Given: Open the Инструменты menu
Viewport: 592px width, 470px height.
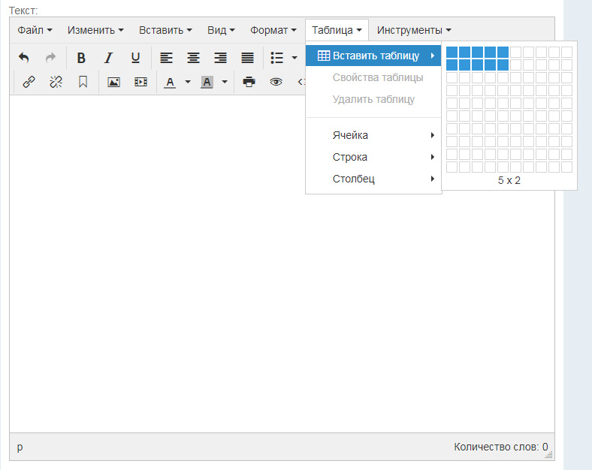Looking at the screenshot, I should pos(414,30).
